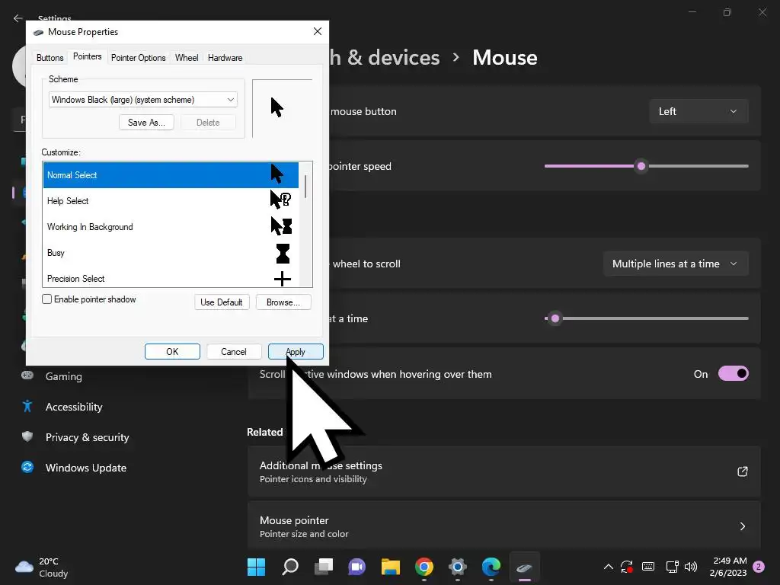Click the network tray icon
Viewport: 780px width, 585px height.
click(x=672, y=567)
